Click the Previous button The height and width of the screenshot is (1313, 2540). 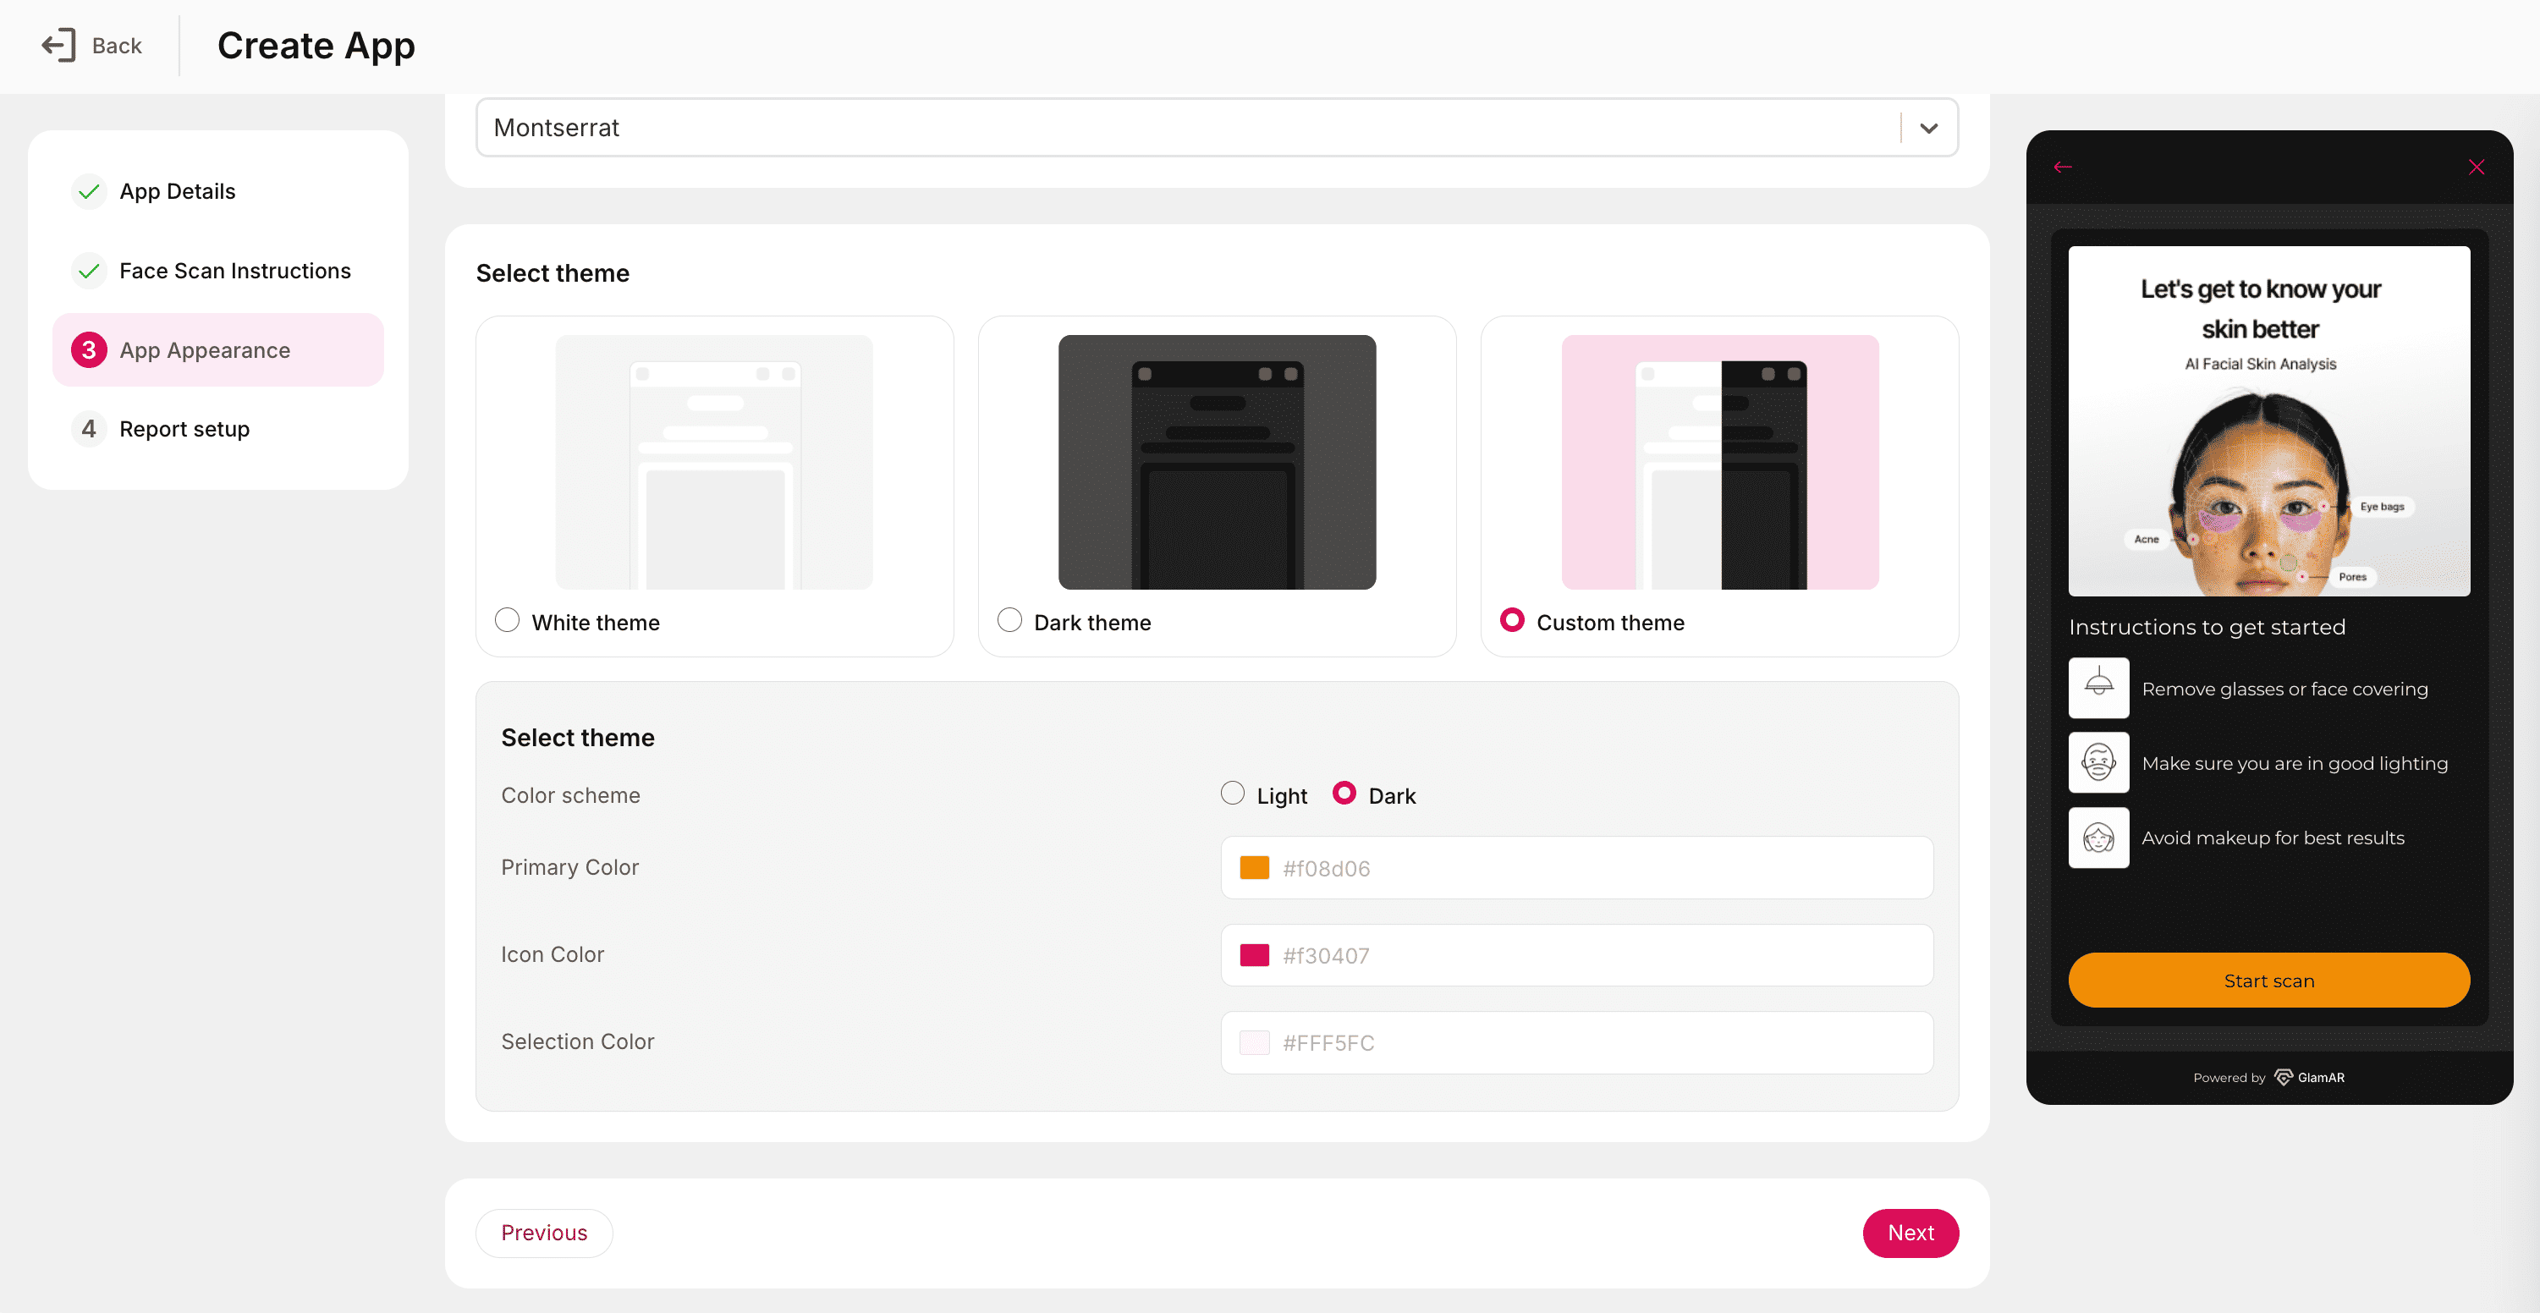tap(543, 1233)
